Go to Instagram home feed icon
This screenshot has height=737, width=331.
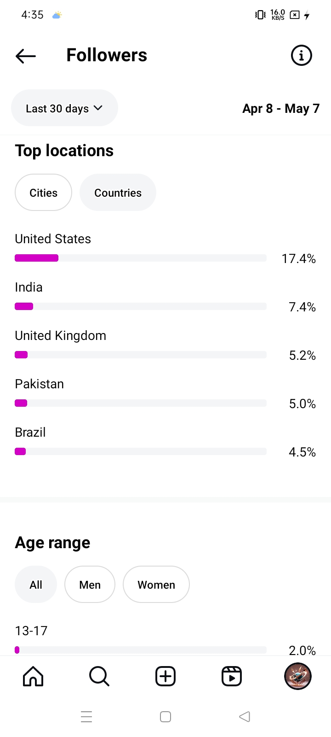pos(33,676)
